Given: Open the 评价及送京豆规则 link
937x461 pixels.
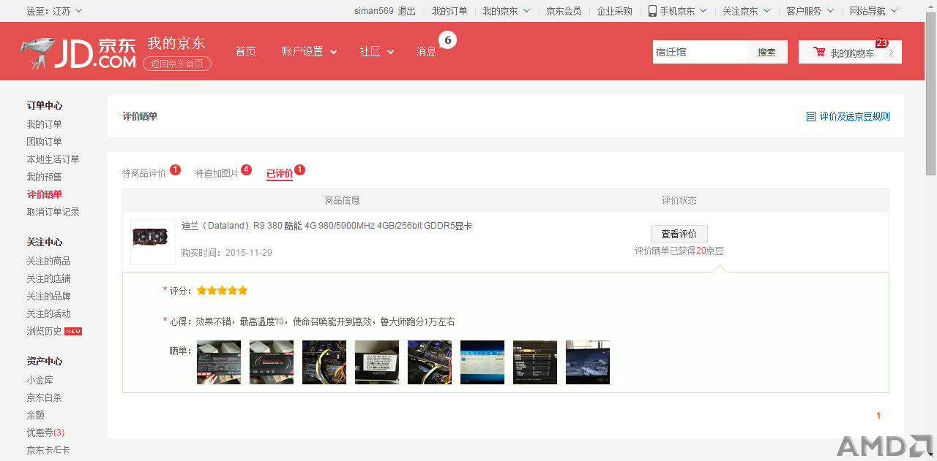Looking at the screenshot, I should pos(854,116).
